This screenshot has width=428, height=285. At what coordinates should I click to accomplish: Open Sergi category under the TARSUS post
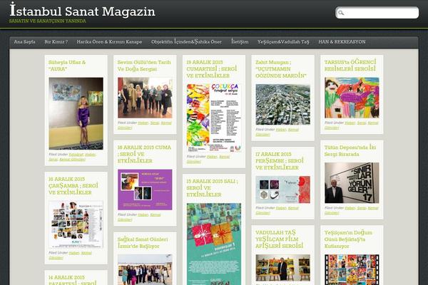[362, 123]
